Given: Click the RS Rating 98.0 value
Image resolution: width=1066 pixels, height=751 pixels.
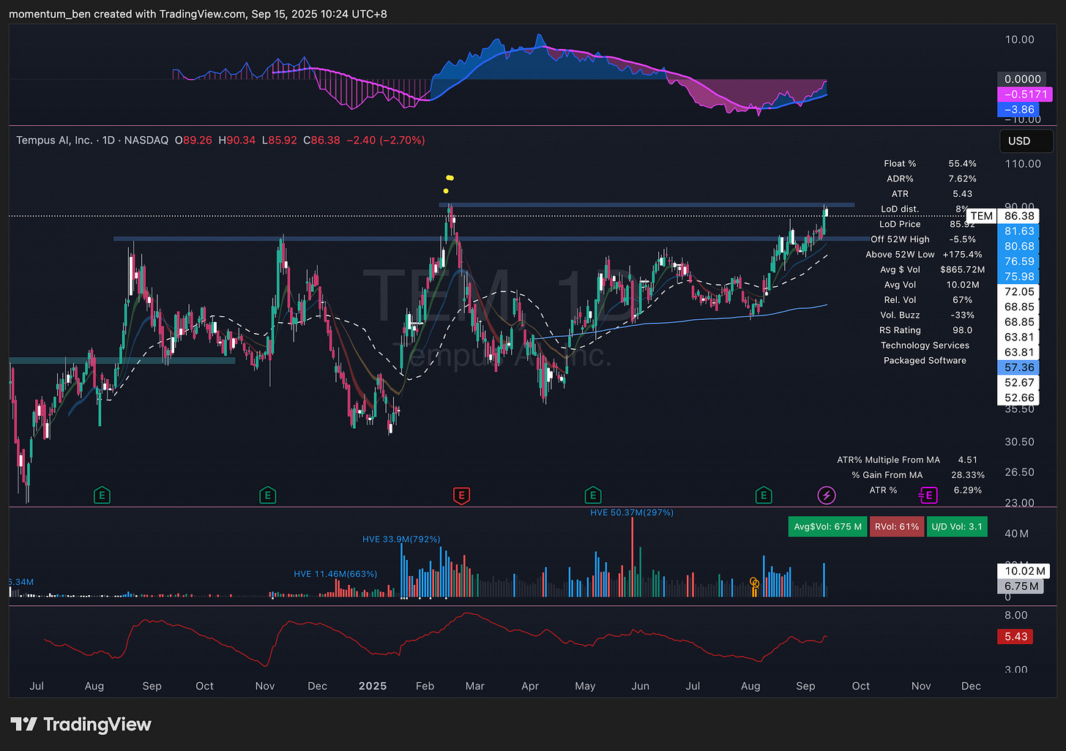Looking at the screenshot, I should coord(963,331).
